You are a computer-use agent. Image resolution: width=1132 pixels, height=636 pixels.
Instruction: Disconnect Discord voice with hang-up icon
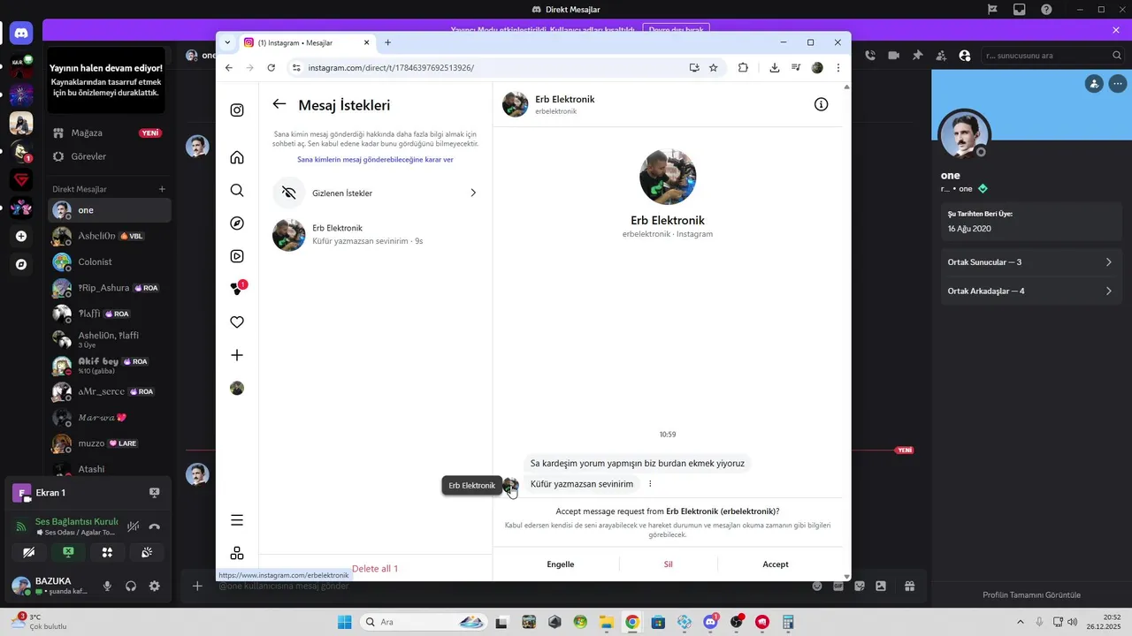pyautogui.click(x=155, y=526)
